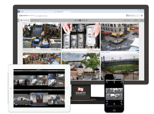Tap the tilt-down PTZ arrow on the phone
This screenshot has height=114, width=154.
tap(114, 104)
